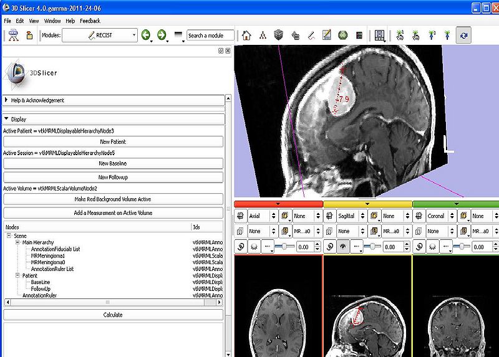Screen dimensions: 499x357
Task: Click the New Baseline button
Action: (113, 163)
